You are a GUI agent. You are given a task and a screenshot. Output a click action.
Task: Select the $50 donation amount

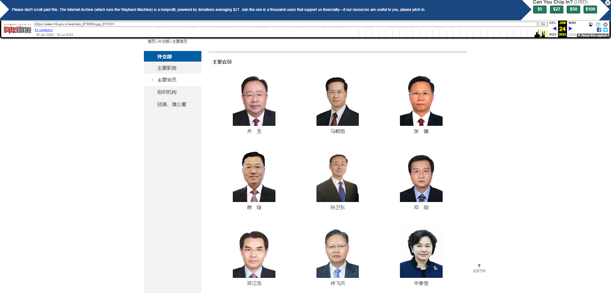(x=574, y=9)
